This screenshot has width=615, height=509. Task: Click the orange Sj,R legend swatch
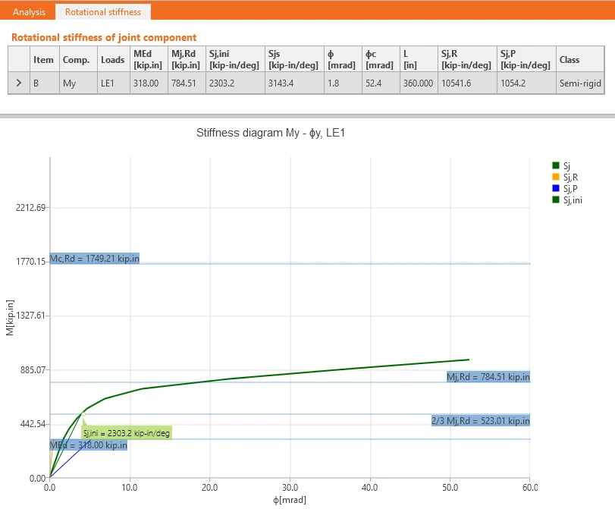point(555,177)
